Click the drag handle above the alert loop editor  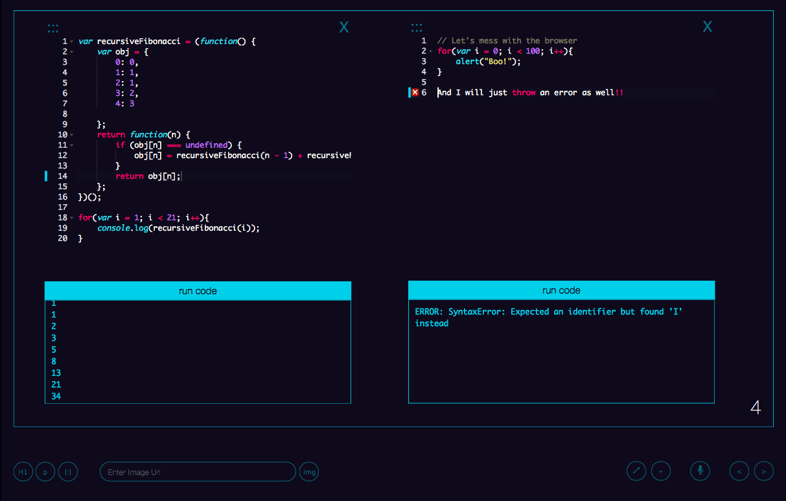point(417,27)
